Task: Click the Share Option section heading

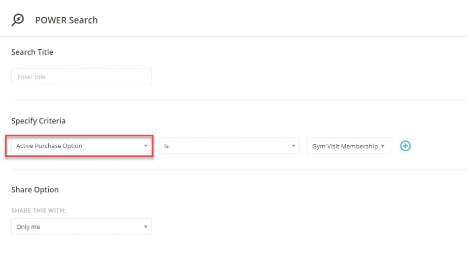Action: tap(35, 190)
